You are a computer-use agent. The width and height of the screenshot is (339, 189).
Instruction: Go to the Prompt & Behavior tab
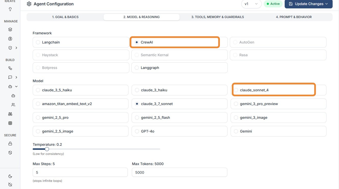(294, 17)
